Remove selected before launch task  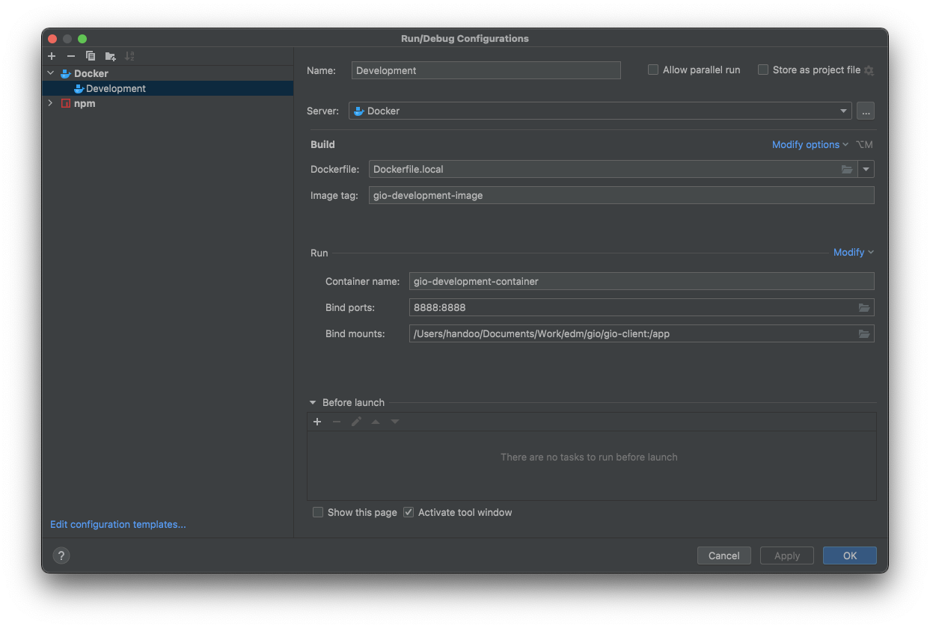point(337,422)
